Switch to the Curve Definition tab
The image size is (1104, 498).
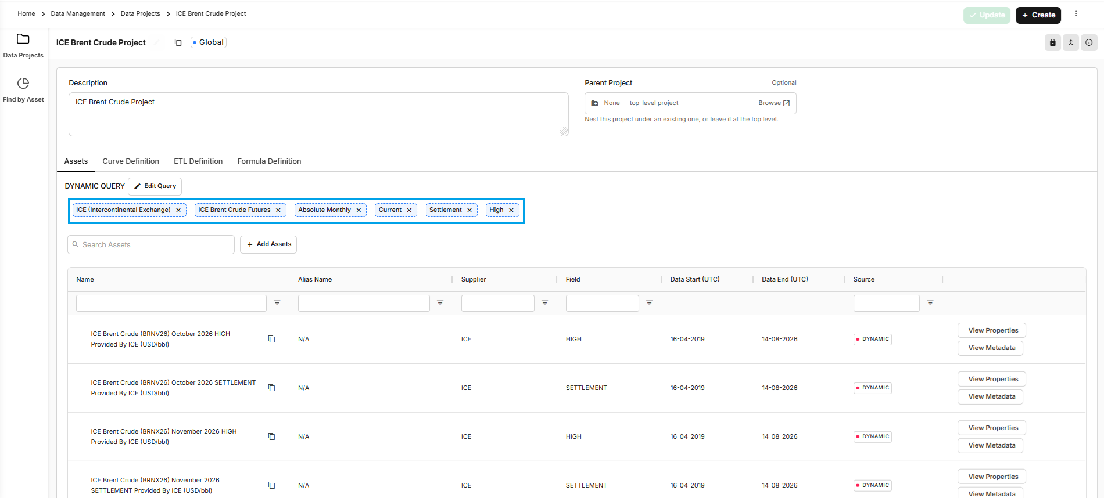point(131,161)
